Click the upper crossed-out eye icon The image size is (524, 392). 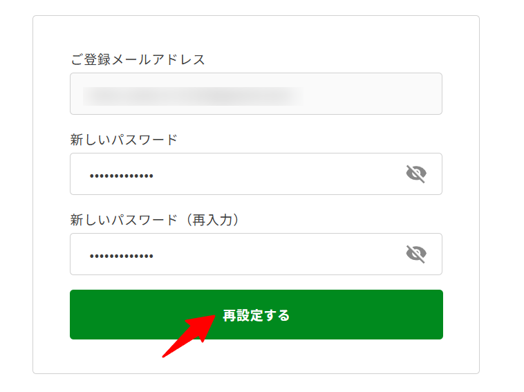[x=416, y=174]
